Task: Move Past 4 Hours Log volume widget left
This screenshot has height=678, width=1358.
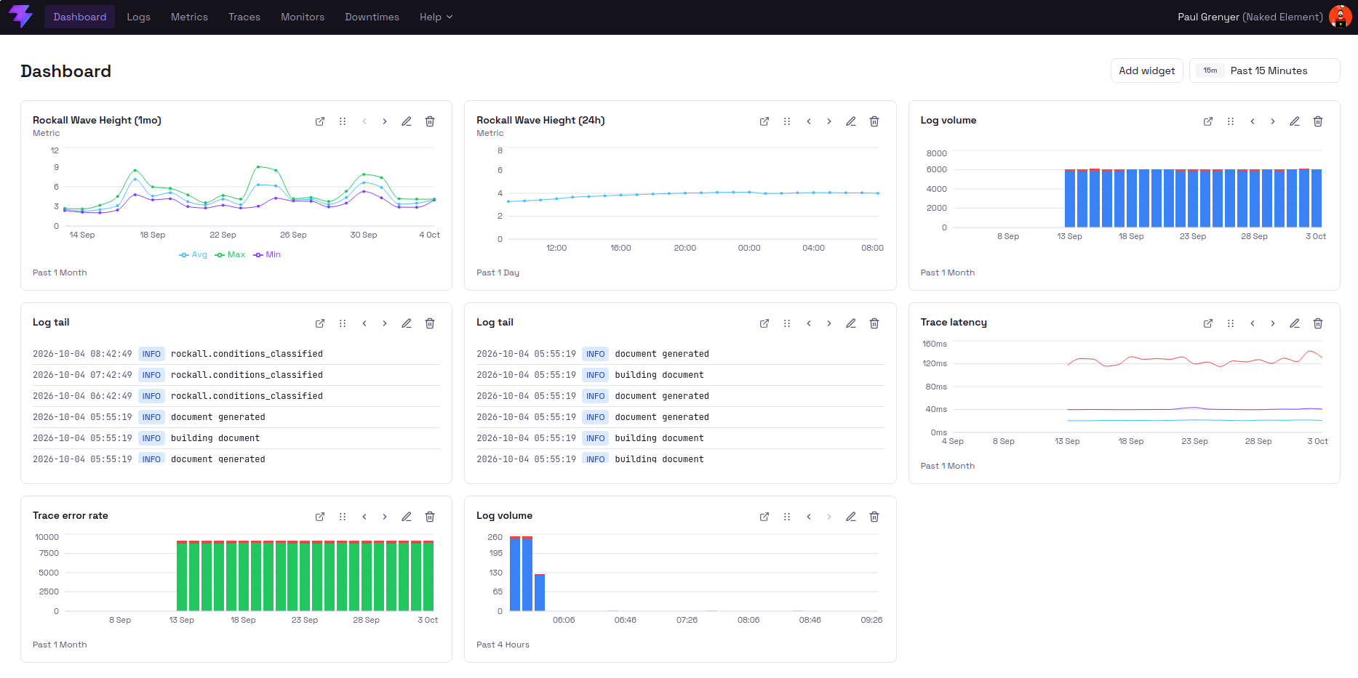Action: (x=809, y=517)
